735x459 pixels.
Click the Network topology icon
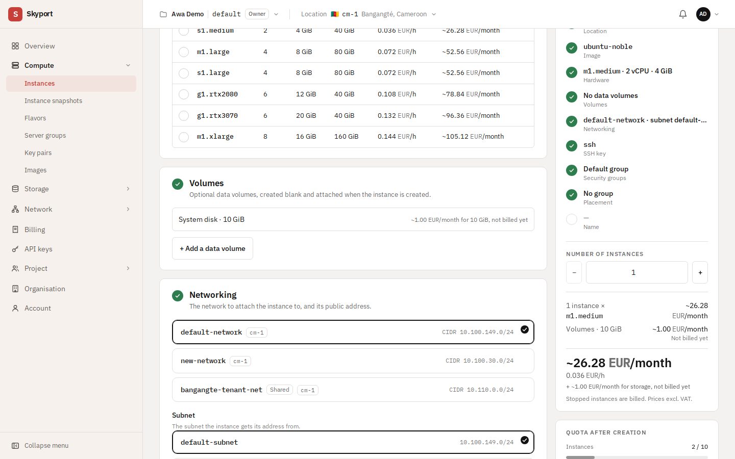tap(15, 209)
